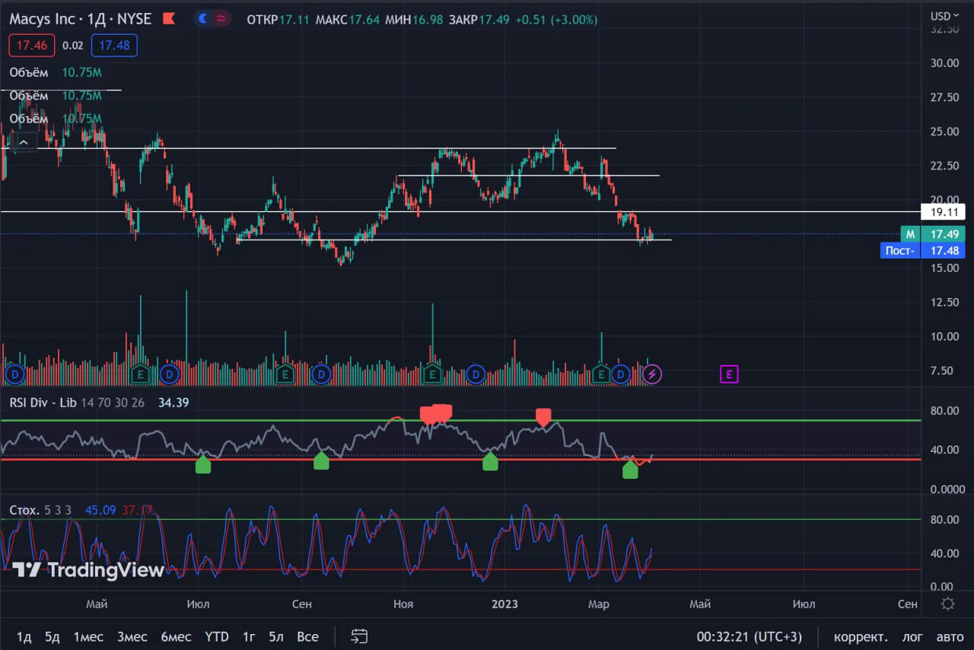Click the Стох. indicator legend
The image size is (974, 650).
pyautogui.click(x=26, y=509)
